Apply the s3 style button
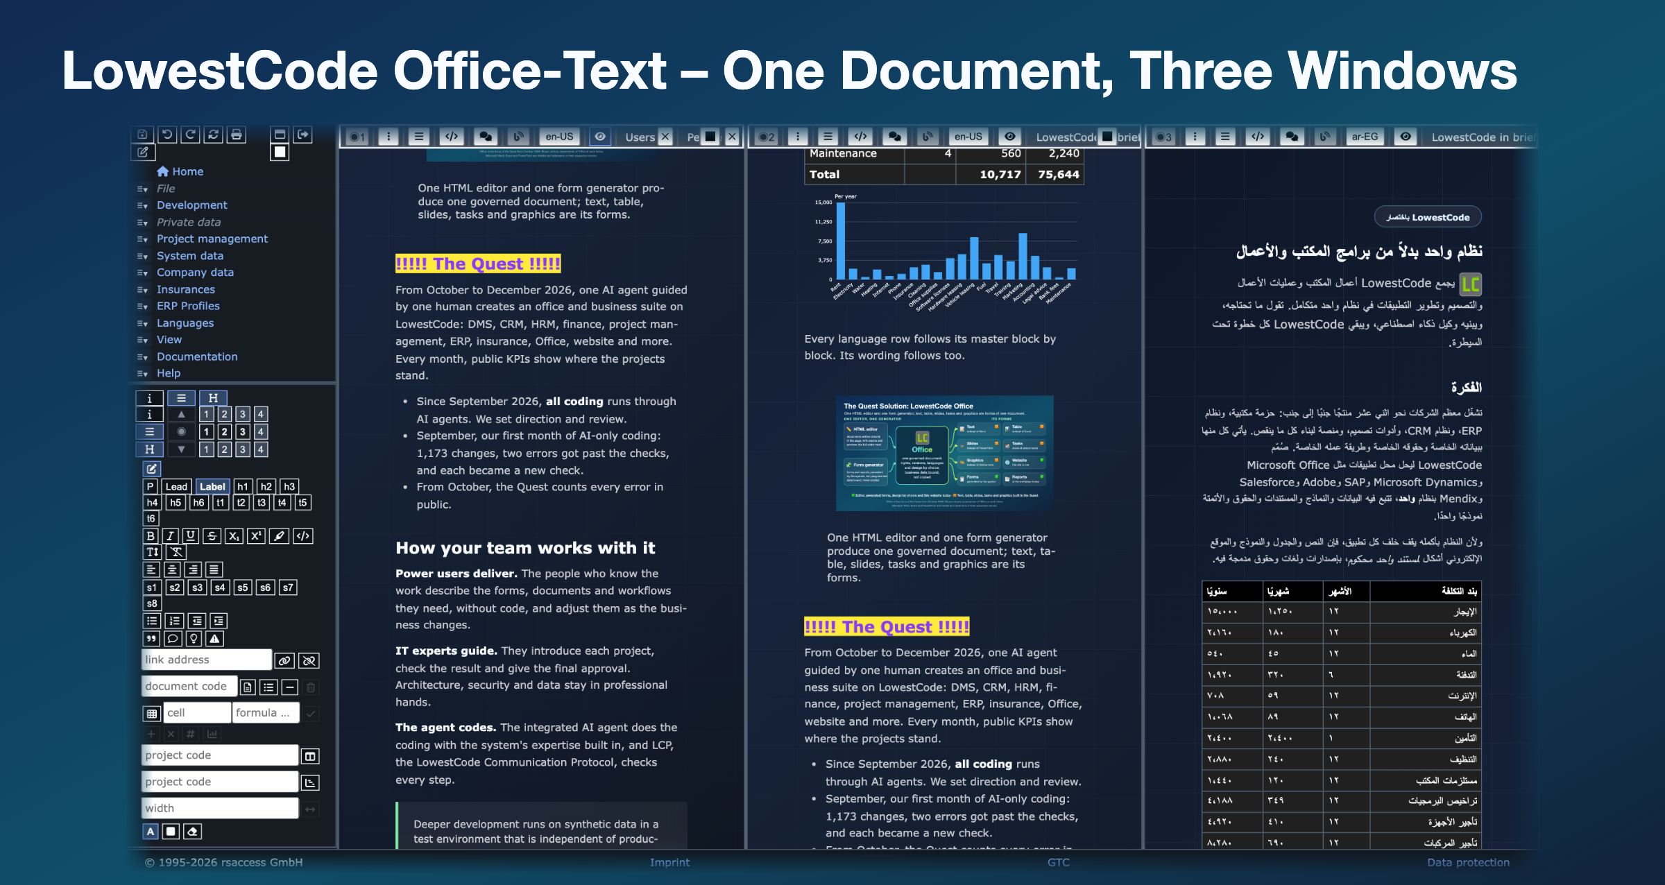Screen dimensions: 1665x885 coord(197,587)
